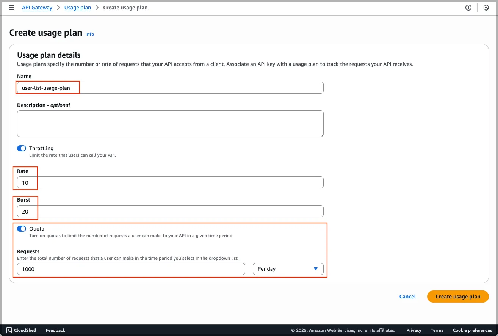This screenshot has width=498, height=336.
Task: Open Feedback in the footer
Action: [55, 330]
